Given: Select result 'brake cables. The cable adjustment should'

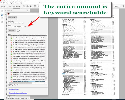Looking at the screenshot, I should (29, 68).
